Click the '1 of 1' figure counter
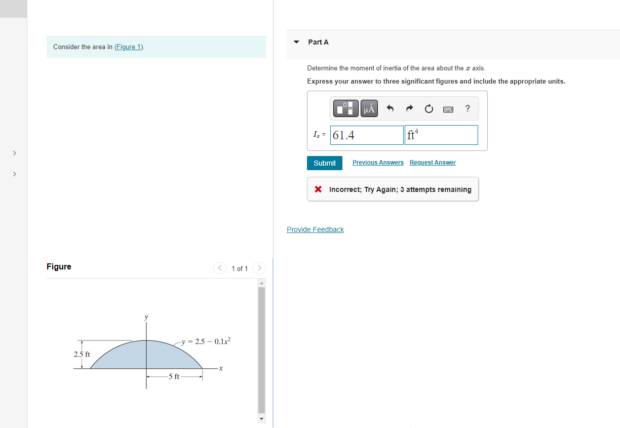This screenshot has width=620, height=428. tap(240, 268)
